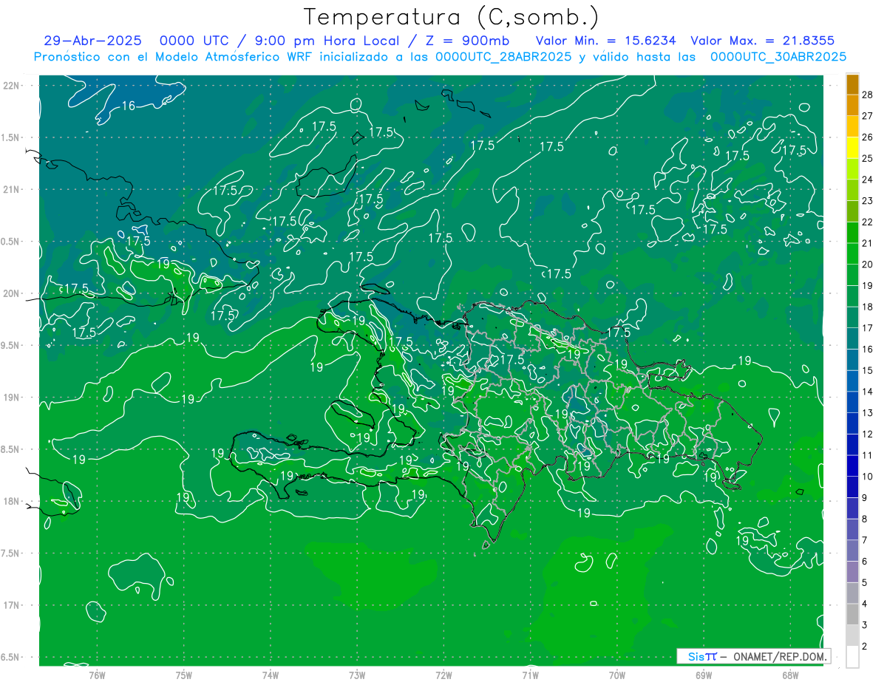Click the gold swatch between 27 and 26
The image size is (887, 685).
tap(852, 127)
